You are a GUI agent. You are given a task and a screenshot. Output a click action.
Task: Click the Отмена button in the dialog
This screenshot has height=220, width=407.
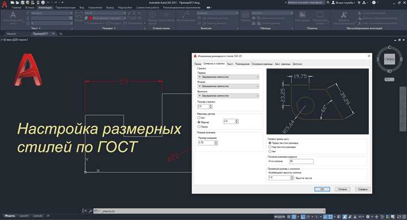tap(342, 189)
